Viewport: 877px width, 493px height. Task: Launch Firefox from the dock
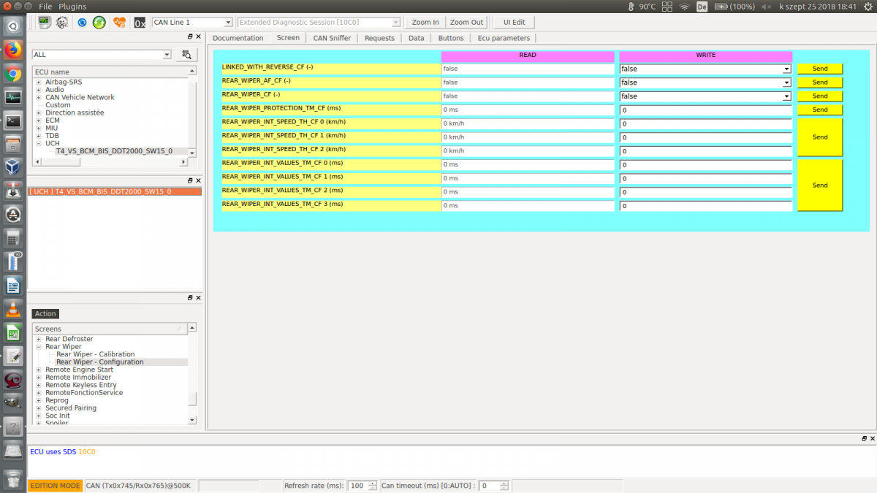pyautogui.click(x=13, y=50)
